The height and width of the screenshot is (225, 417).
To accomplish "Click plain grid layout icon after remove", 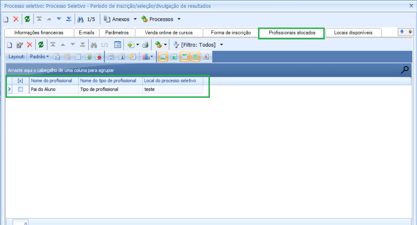I will click(x=78, y=57).
